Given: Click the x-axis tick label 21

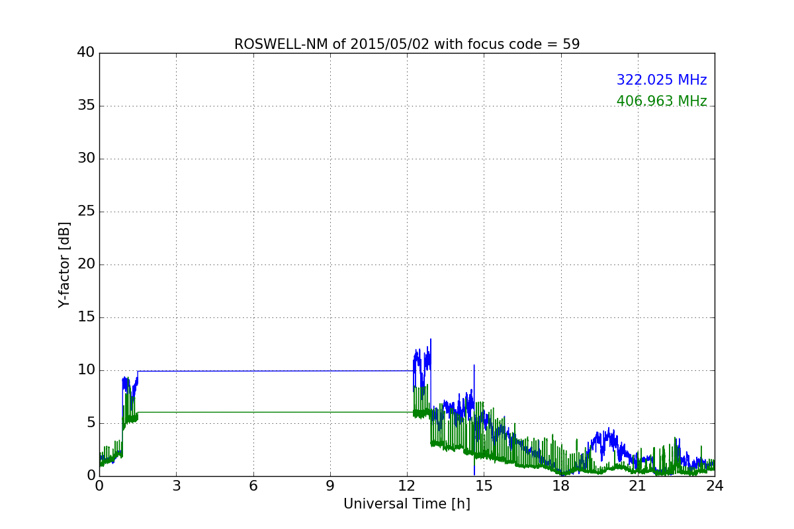Looking at the screenshot, I should (x=638, y=486).
